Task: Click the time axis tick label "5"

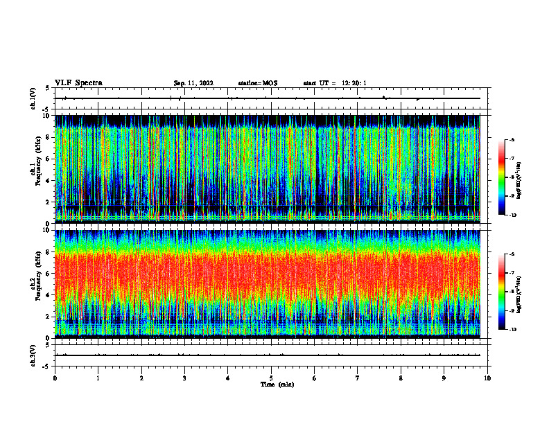Action: (x=271, y=378)
